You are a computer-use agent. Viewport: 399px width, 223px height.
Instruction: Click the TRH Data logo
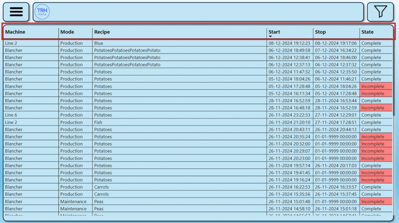[42, 12]
